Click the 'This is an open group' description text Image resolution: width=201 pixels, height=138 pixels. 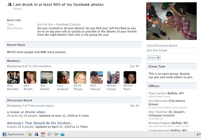171,75
